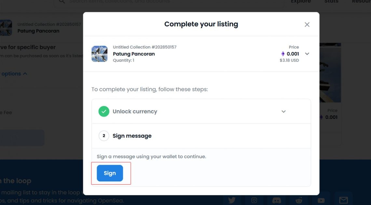
Task: Open the YouTube footer icon
Action: coord(321,200)
